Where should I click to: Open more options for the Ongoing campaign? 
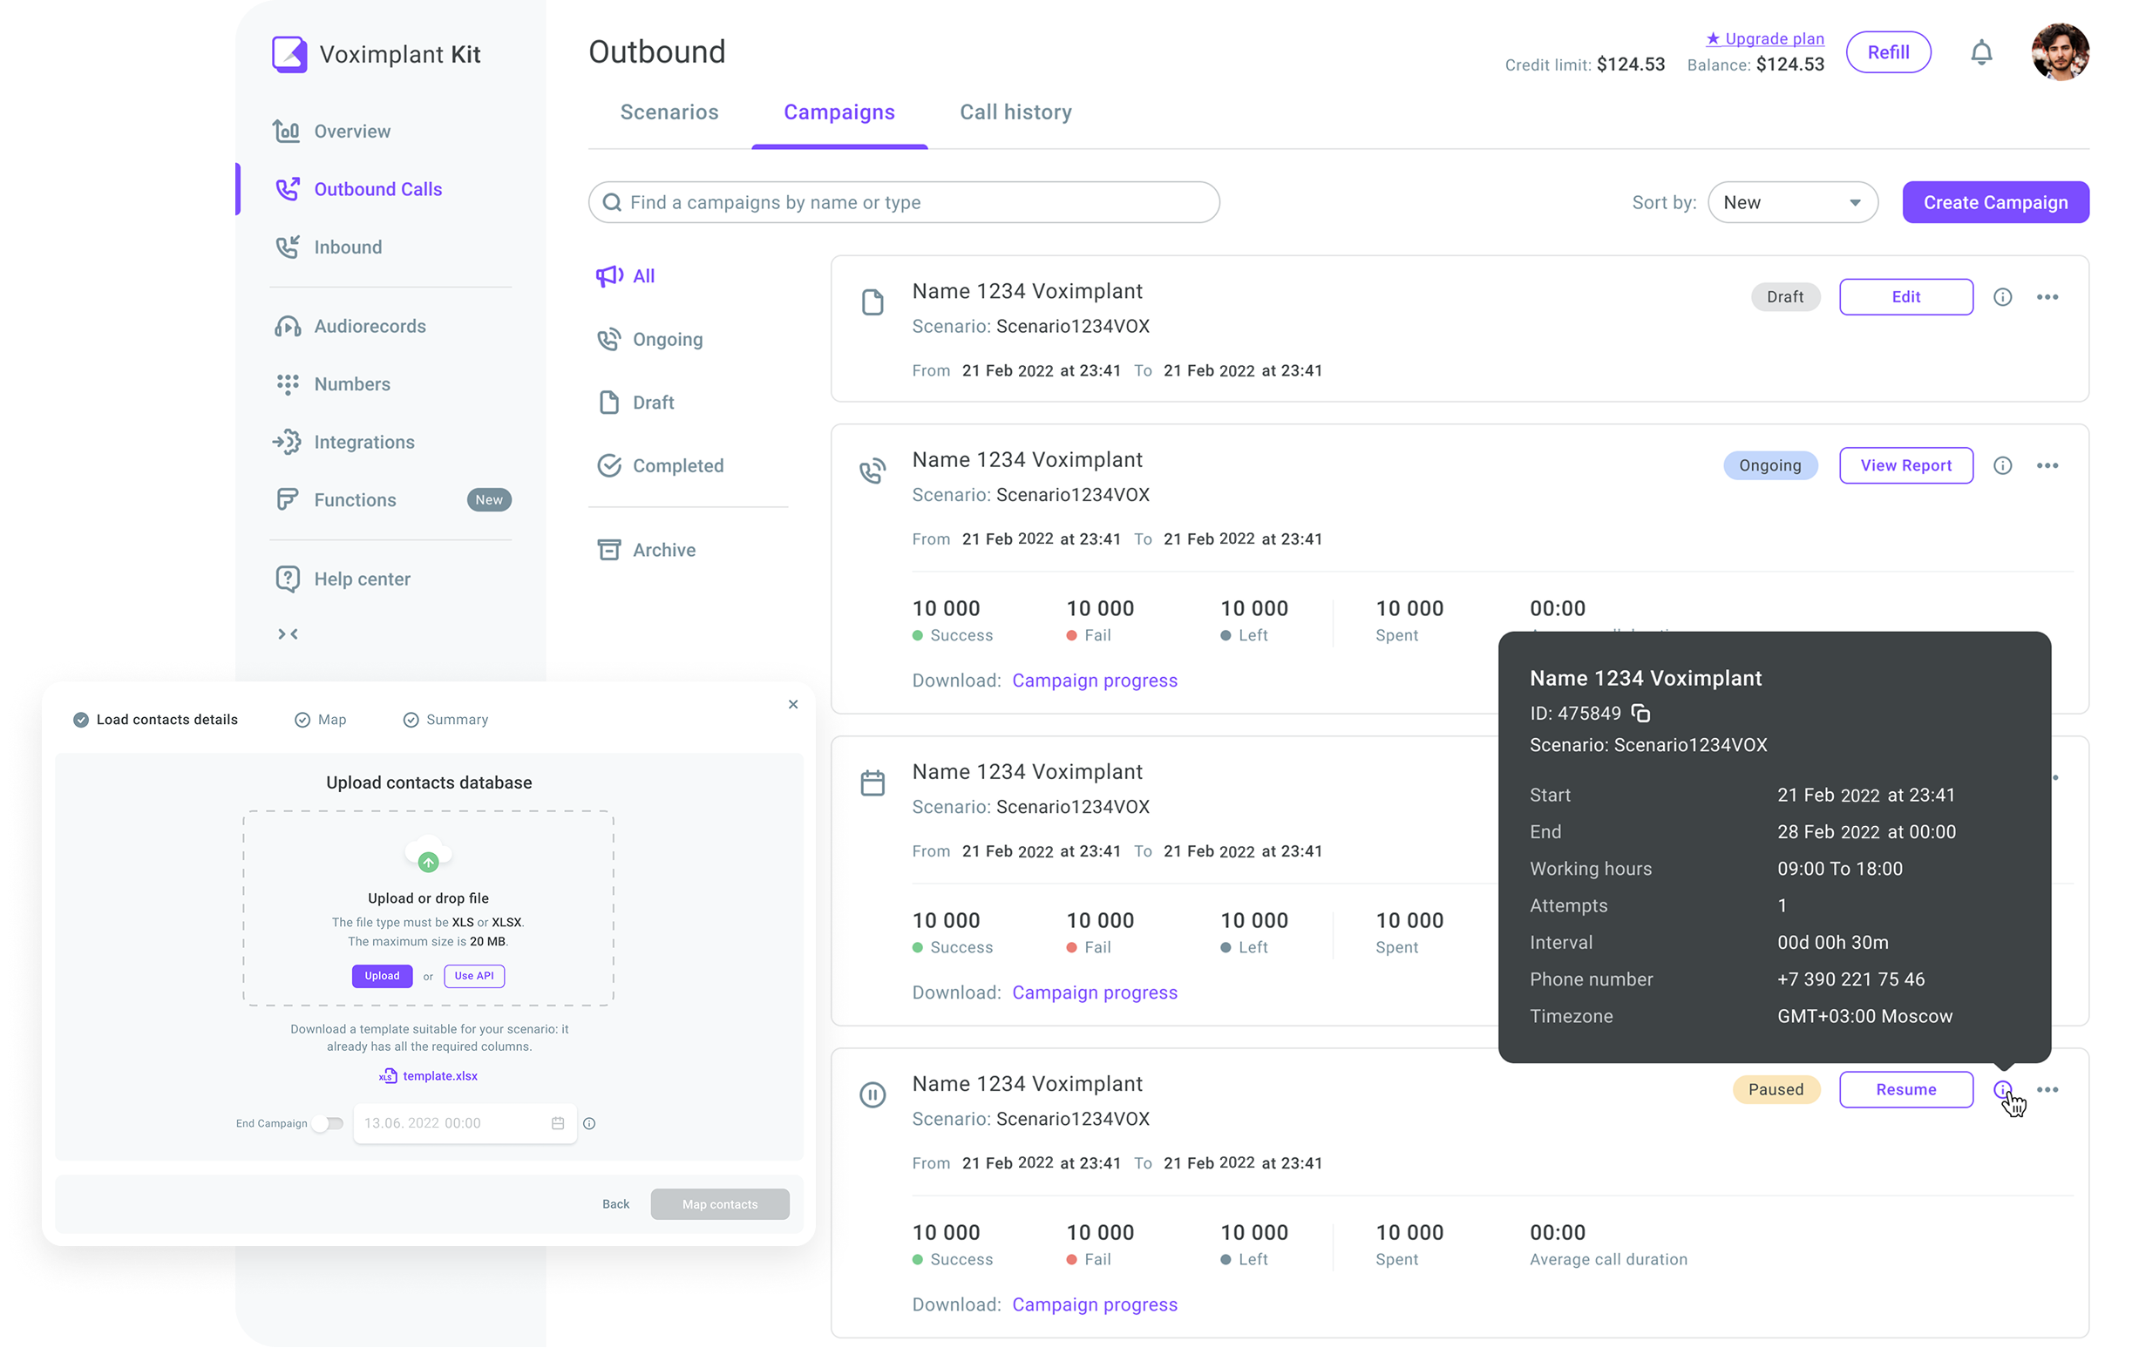tap(2047, 465)
